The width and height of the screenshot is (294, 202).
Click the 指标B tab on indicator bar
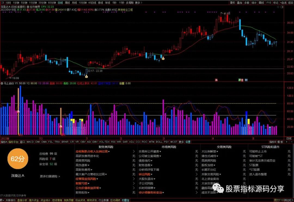click(273, 142)
